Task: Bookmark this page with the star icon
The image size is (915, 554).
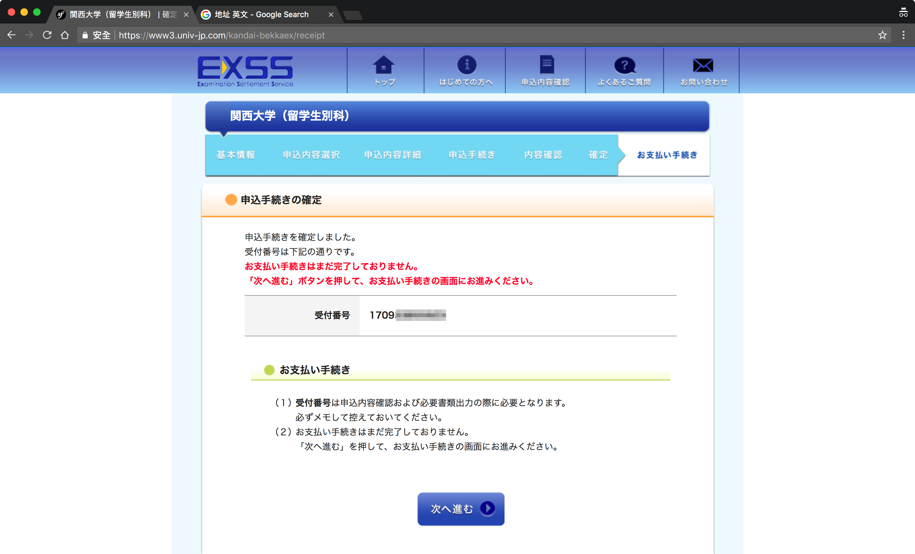Action: (x=882, y=35)
